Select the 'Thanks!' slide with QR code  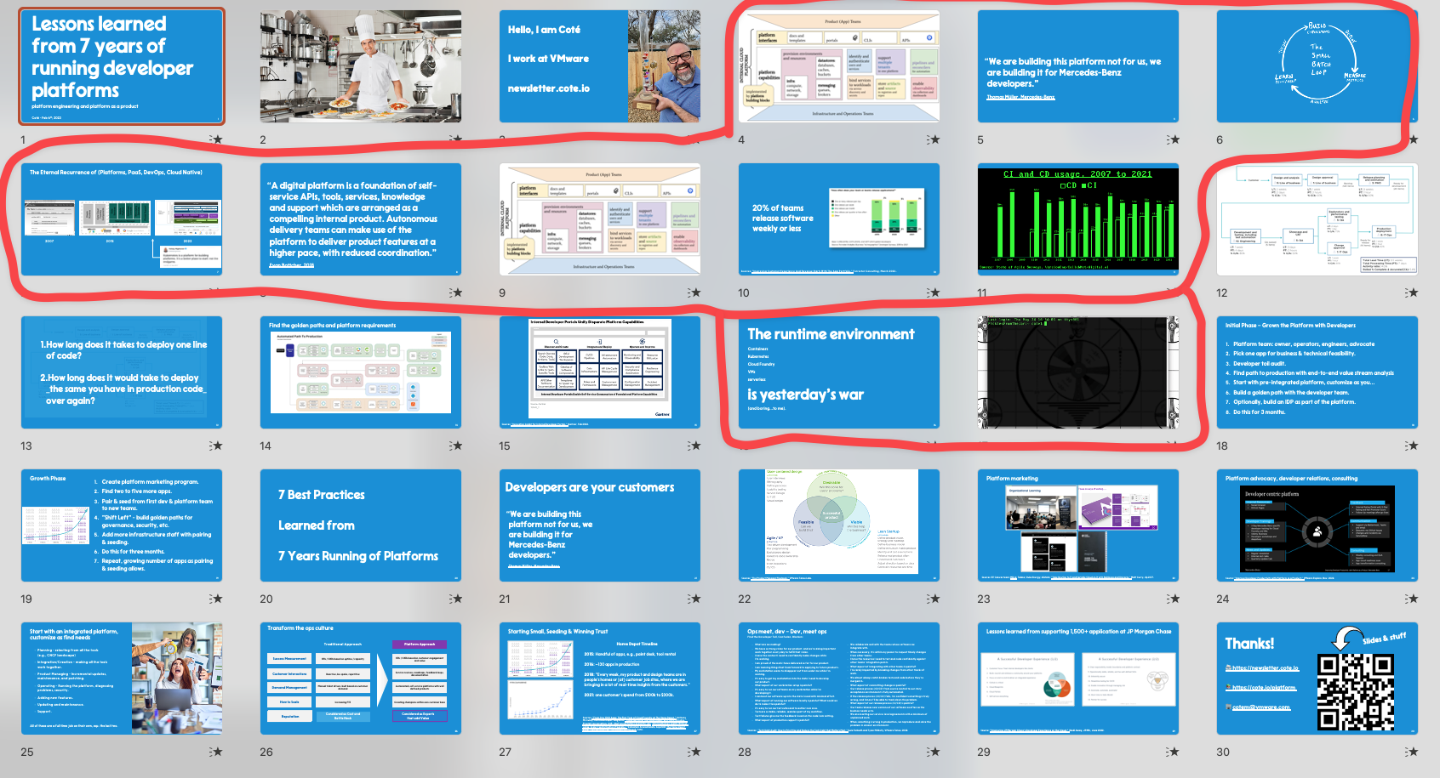coord(1317,679)
